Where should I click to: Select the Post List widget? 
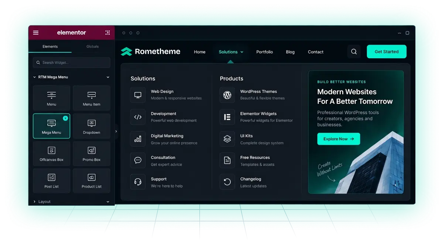pyautogui.click(x=51, y=181)
